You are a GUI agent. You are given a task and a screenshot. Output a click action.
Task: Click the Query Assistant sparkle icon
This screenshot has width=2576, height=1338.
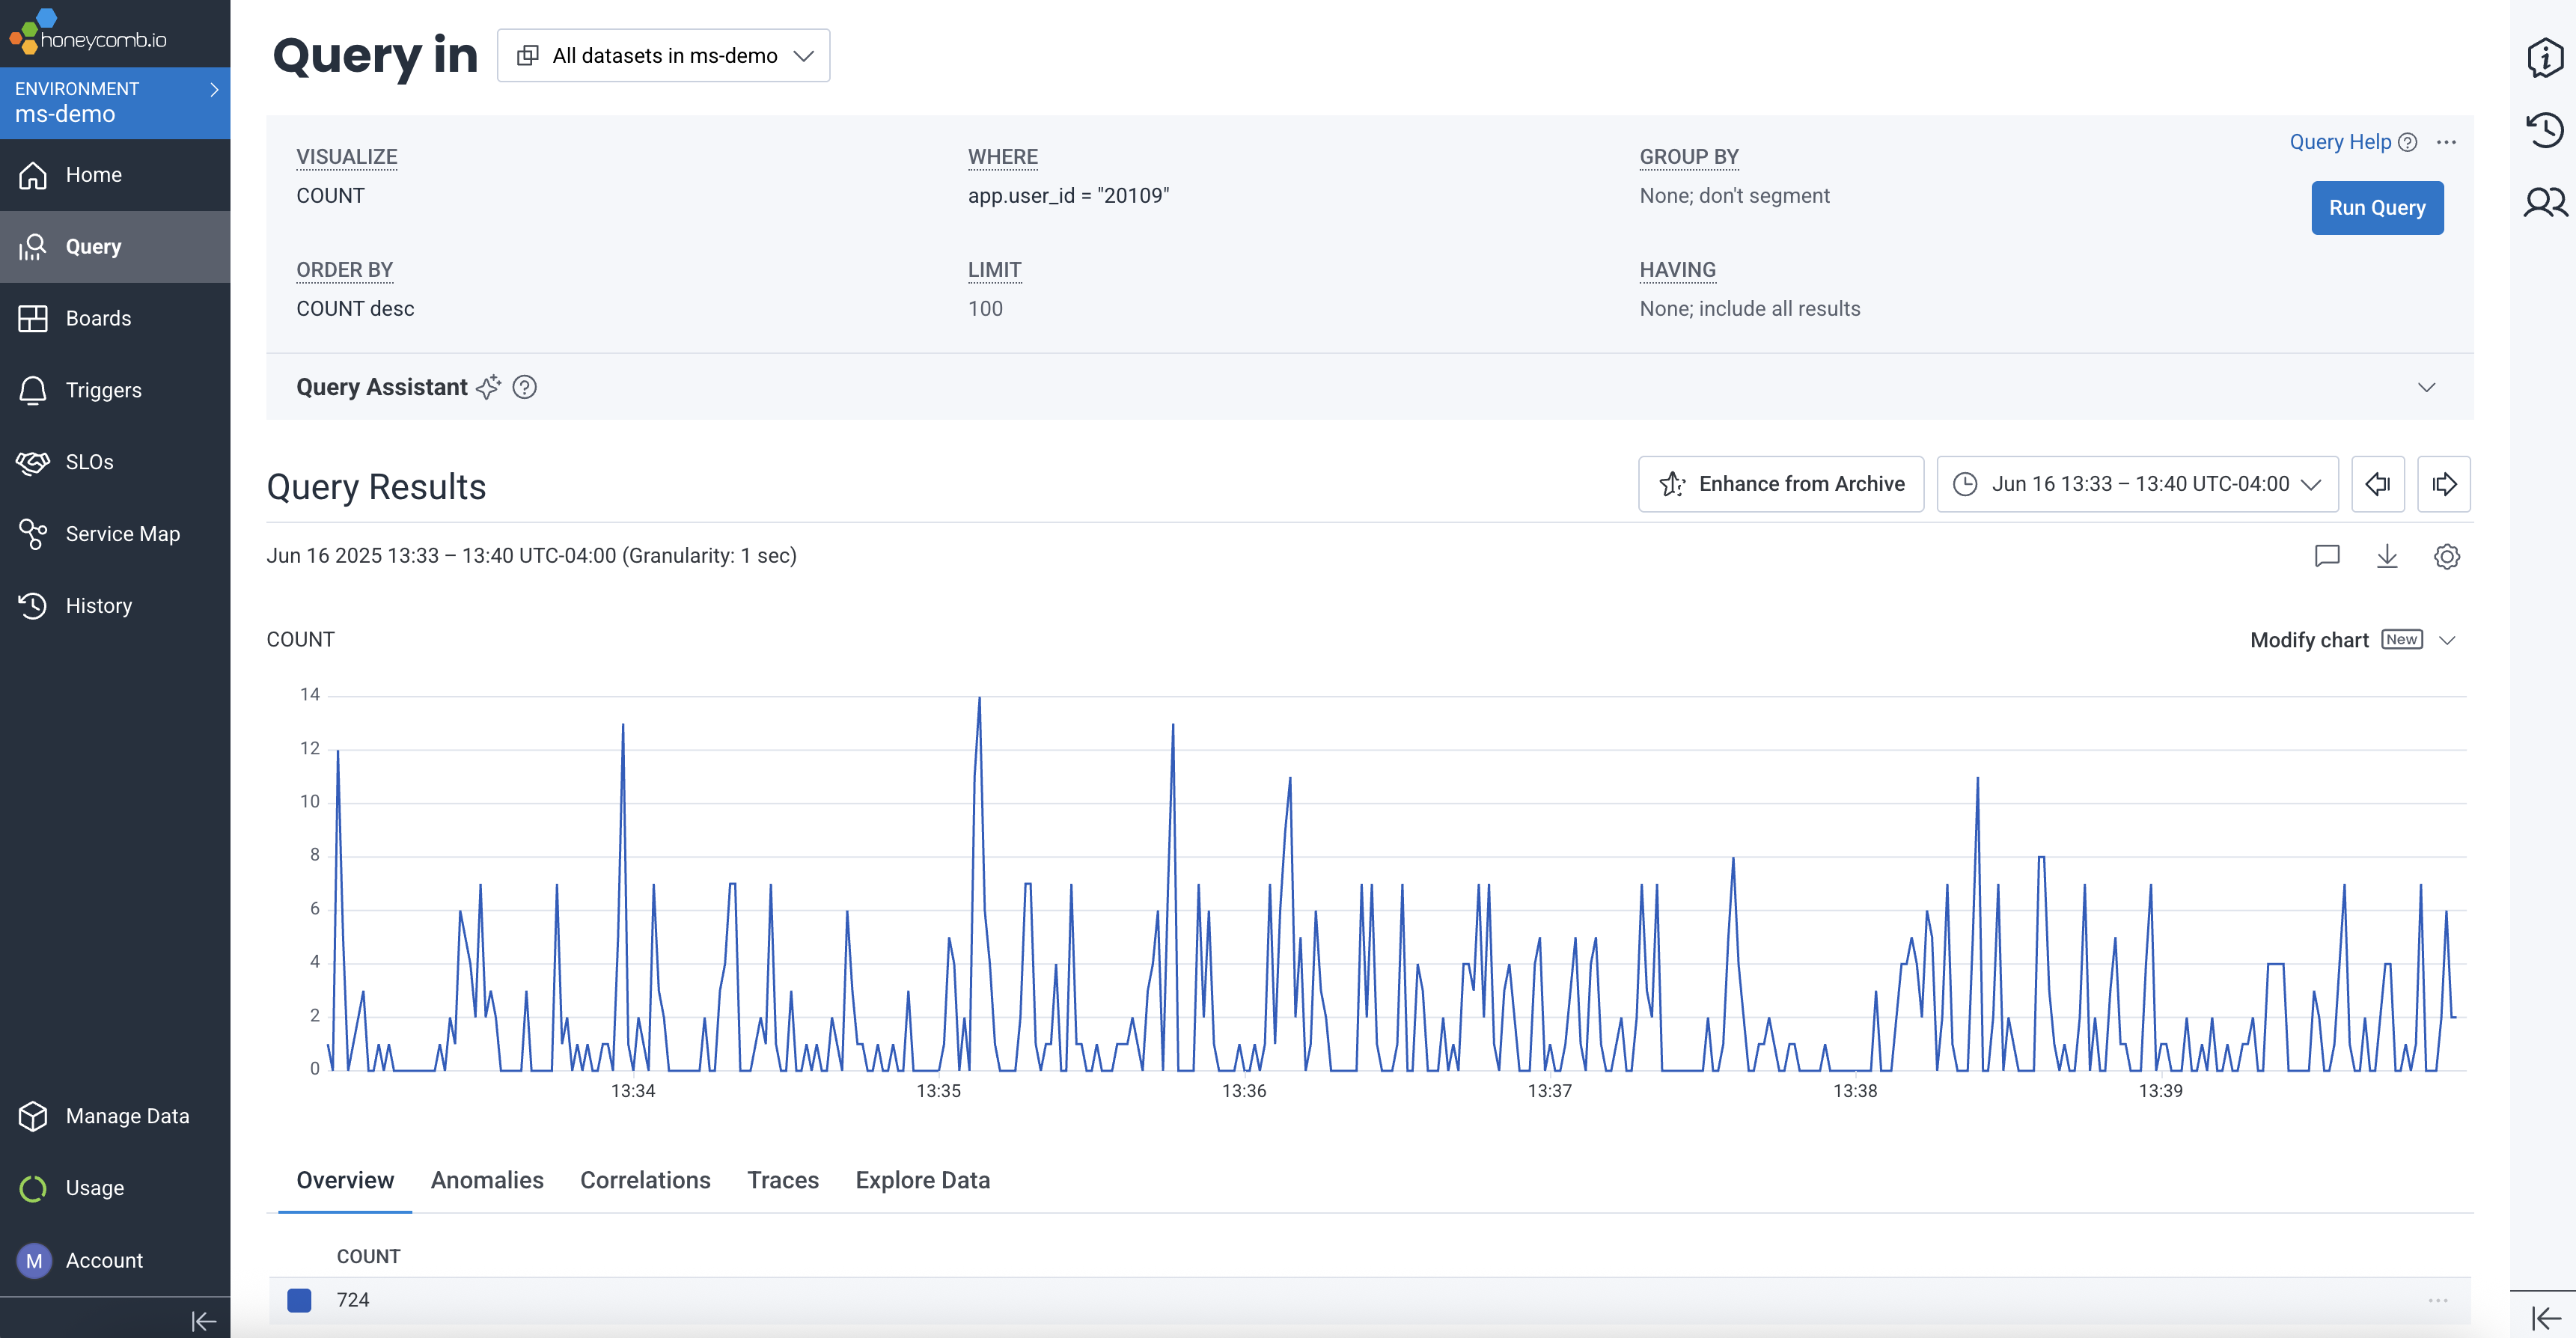pos(488,387)
